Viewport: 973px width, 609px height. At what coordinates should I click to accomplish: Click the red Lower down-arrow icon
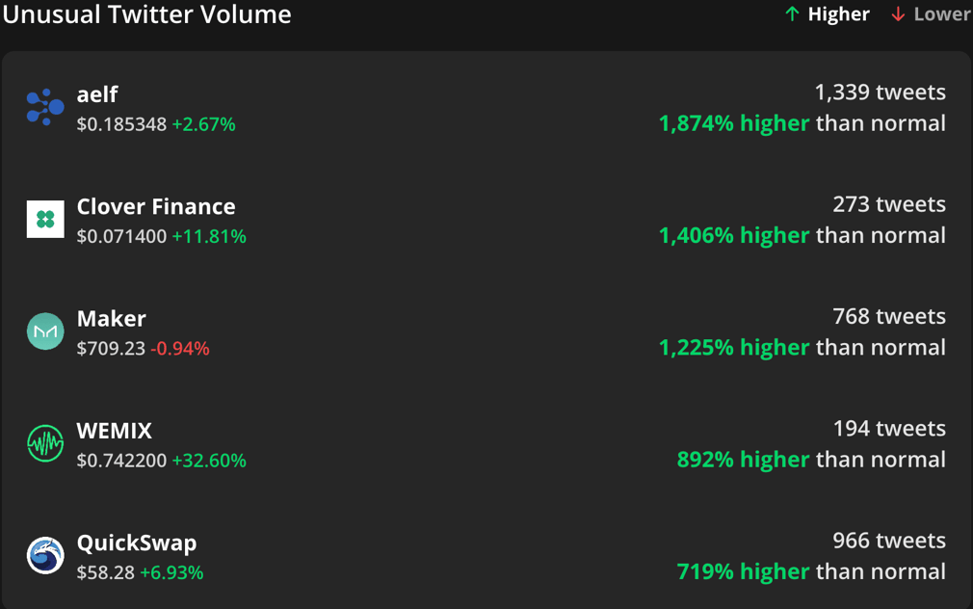pyautogui.click(x=898, y=14)
